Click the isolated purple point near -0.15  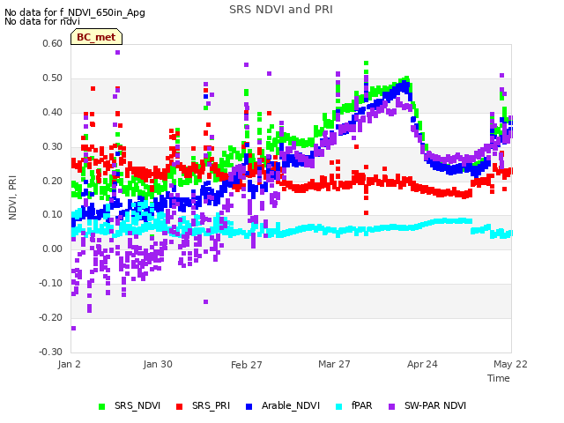pyautogui.click(x=205, y=301)
